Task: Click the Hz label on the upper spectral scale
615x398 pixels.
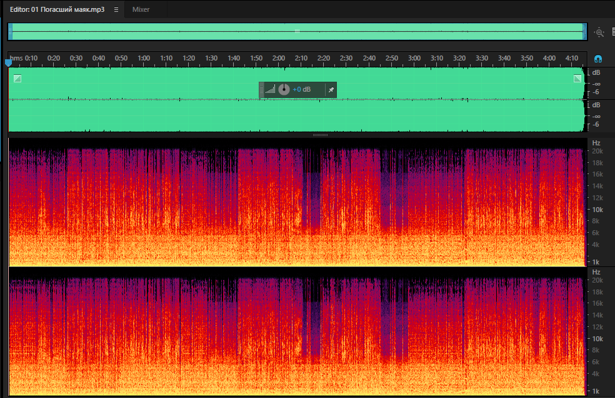Action: [x=596, y=143]
